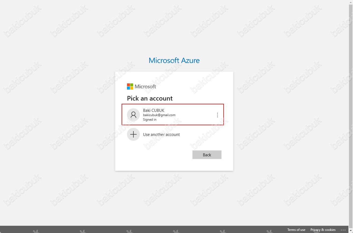Open the footer ellipsis more options

[343, 230]
